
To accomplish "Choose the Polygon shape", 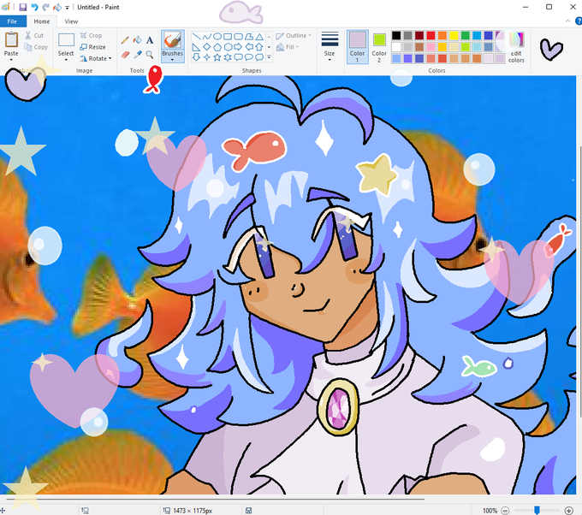I will (249, 37).
